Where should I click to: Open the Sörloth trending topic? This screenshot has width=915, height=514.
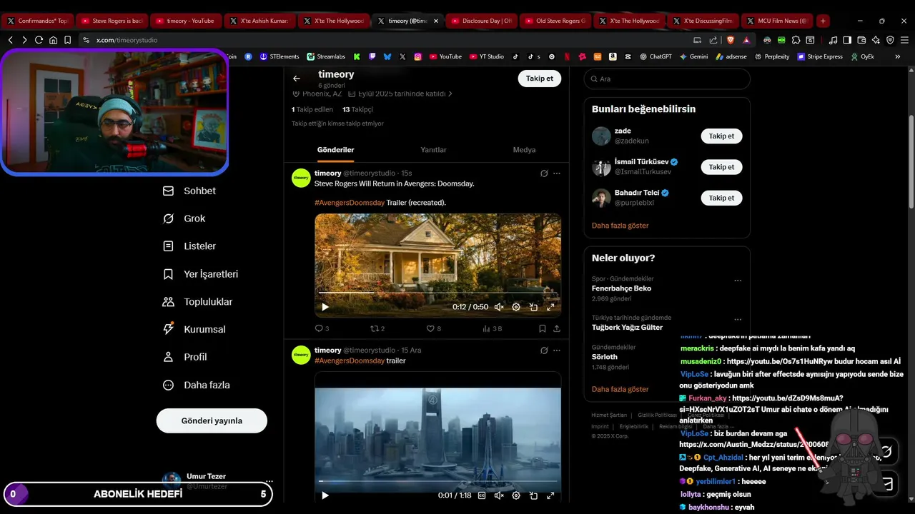pos(603,356)
